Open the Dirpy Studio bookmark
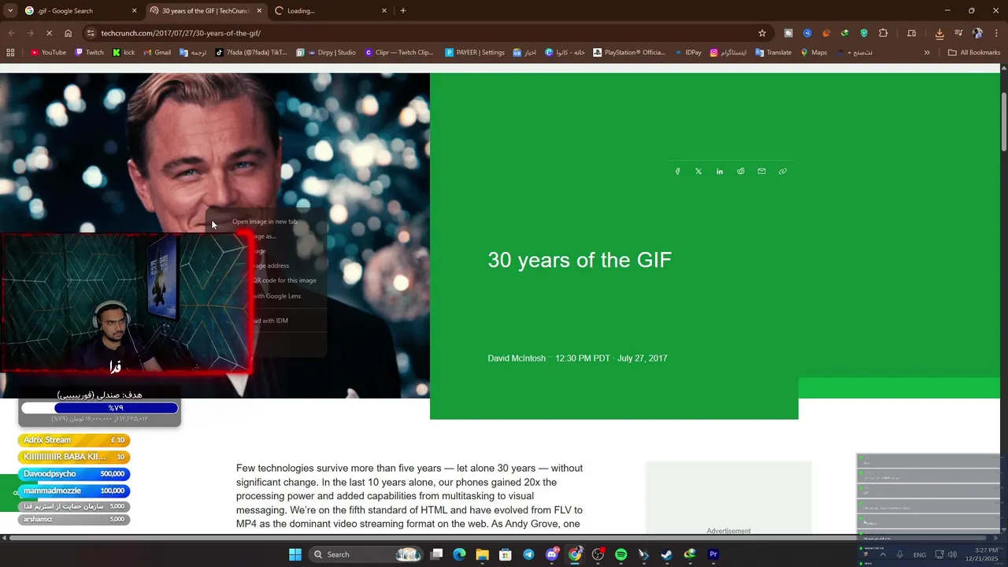 [326, 53]
